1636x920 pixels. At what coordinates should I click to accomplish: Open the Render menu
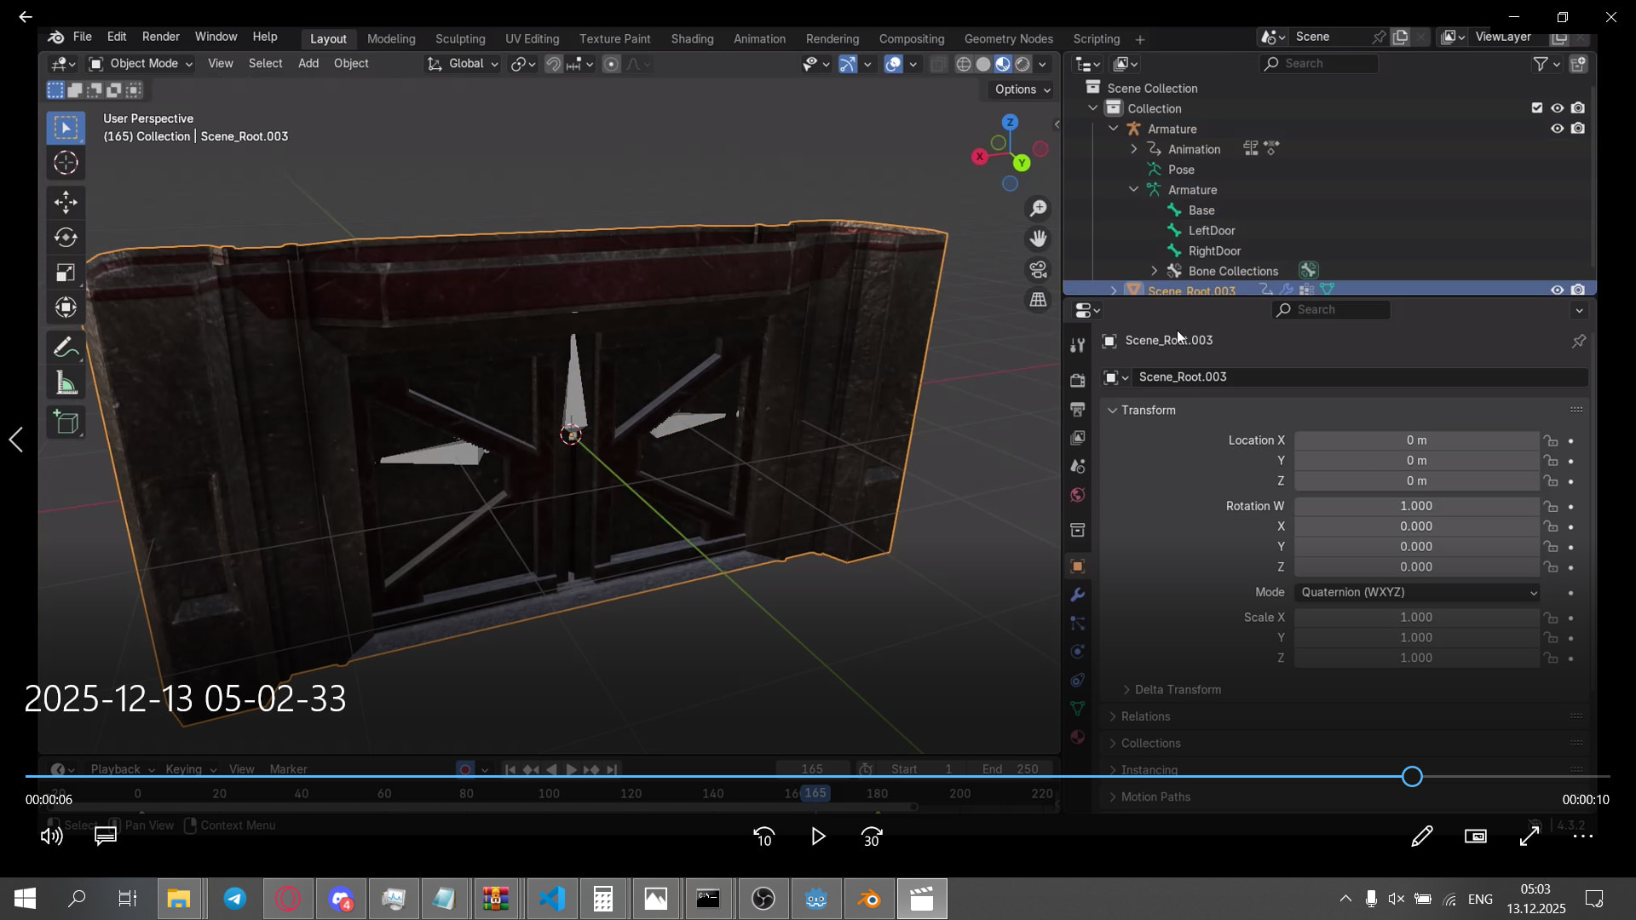click(x=160, y=37)
